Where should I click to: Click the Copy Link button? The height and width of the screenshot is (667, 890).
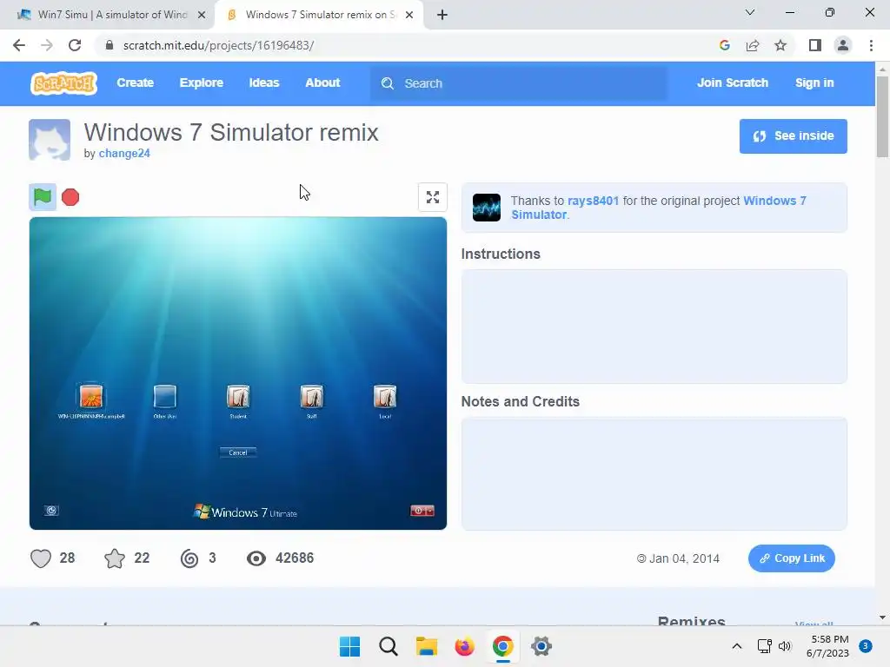pyautogui.click(x=791, y=558)
